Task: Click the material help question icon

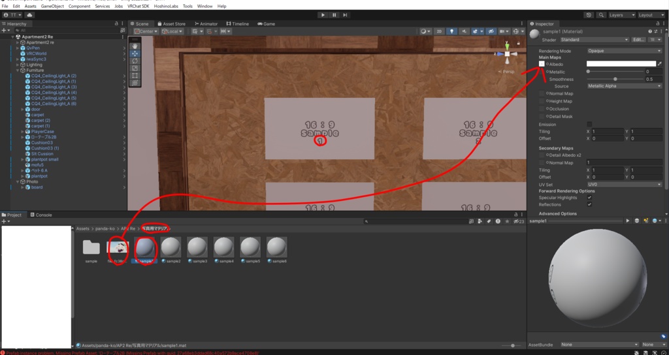Action: [x=650, y=31]
